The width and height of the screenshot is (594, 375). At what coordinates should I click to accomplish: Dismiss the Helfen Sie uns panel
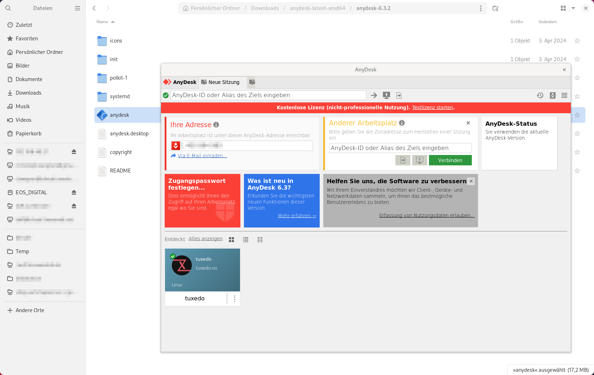(x=471, y=181)
